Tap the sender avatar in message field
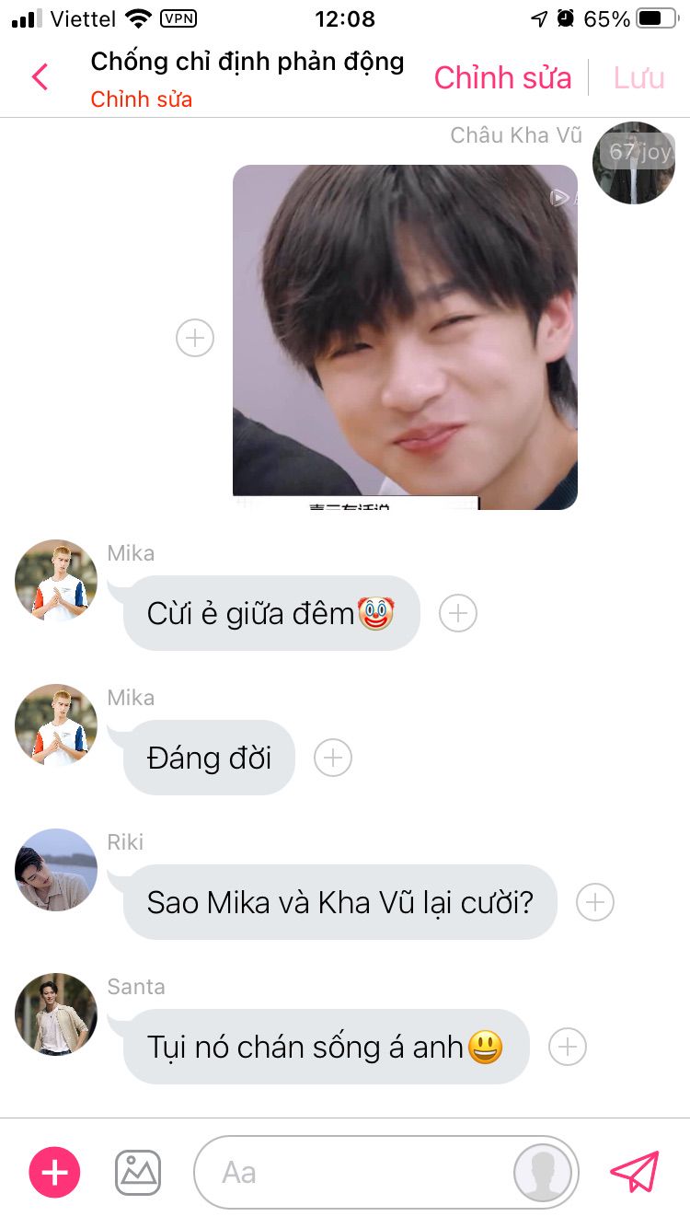This screenshot has height=1228, width=690. [x=543, y=1173]
